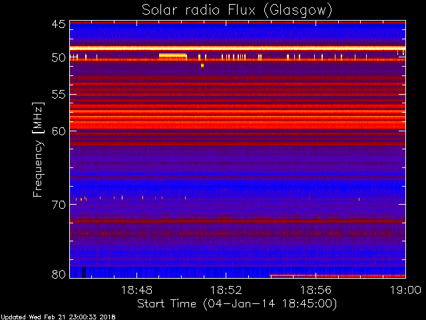Click the 50 frequency tick label
The height and width of the screenshot is (320, 426).
[x=59, y=58]
